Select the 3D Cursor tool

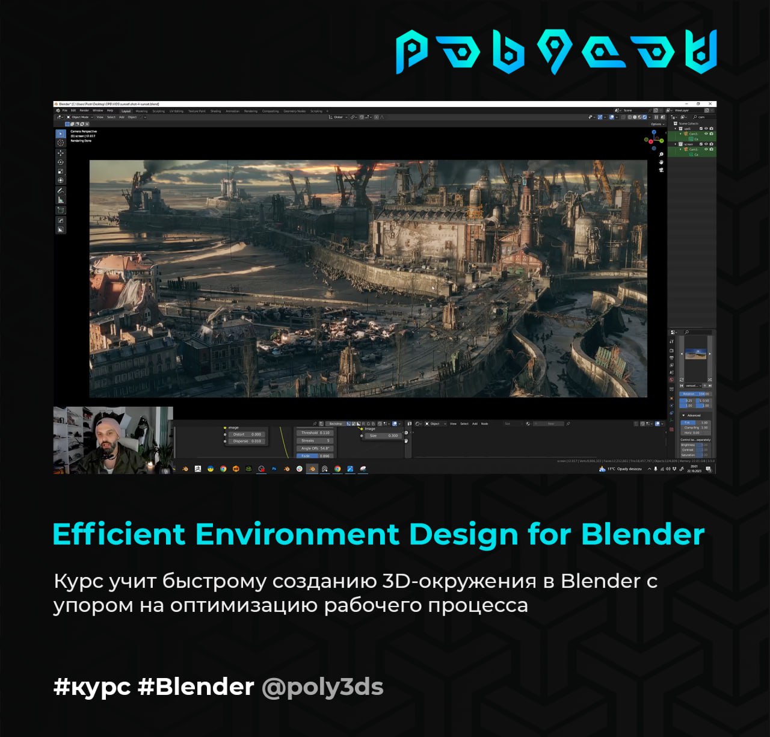click(61, 143)
